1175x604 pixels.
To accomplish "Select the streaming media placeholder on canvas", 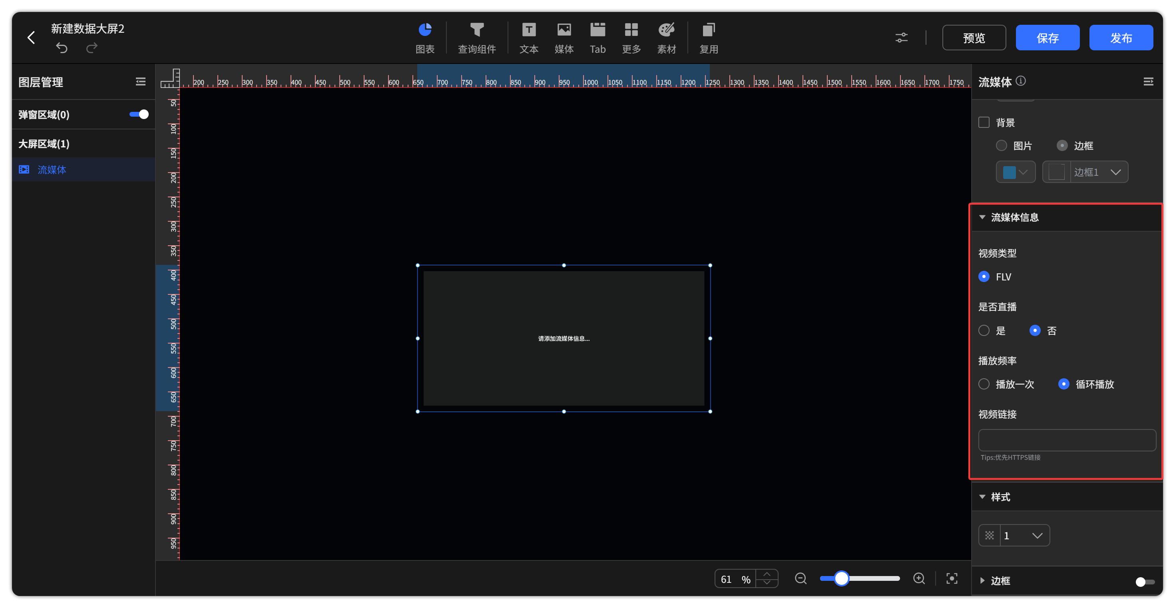I will click(x=564, y=338).
